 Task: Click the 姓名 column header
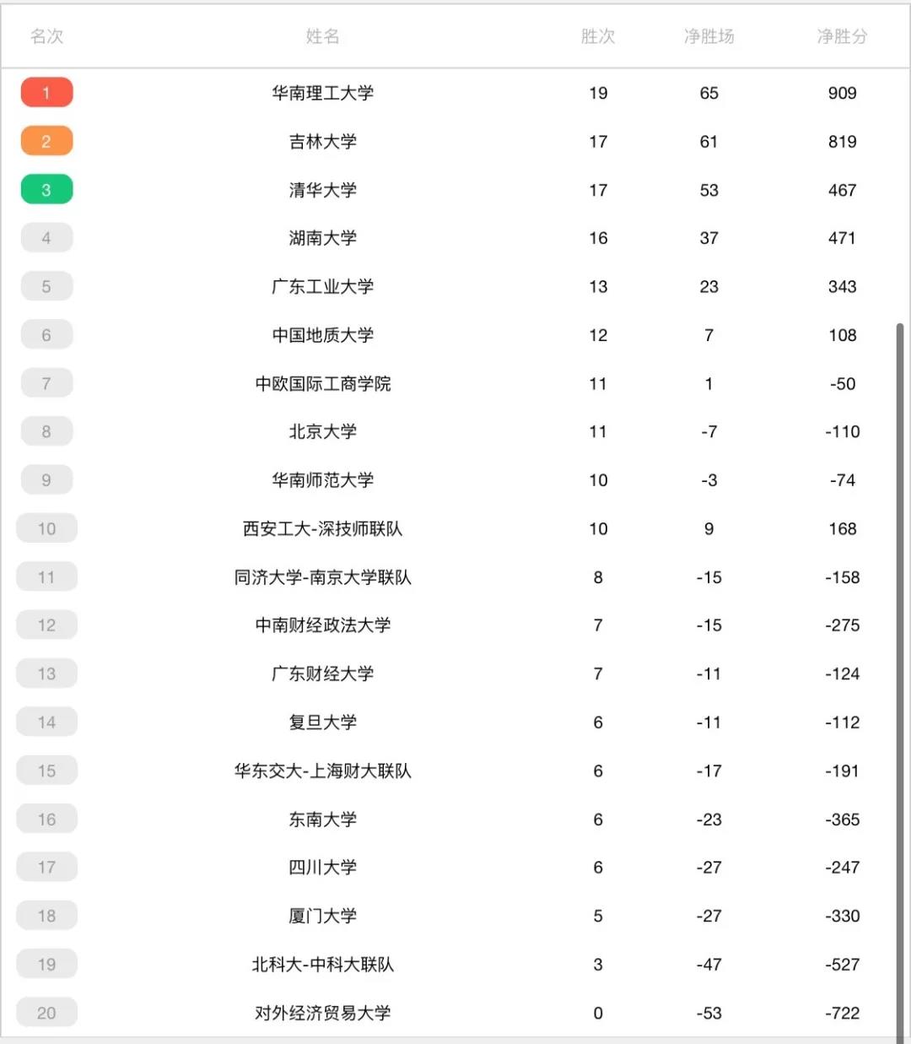(322, 36)
